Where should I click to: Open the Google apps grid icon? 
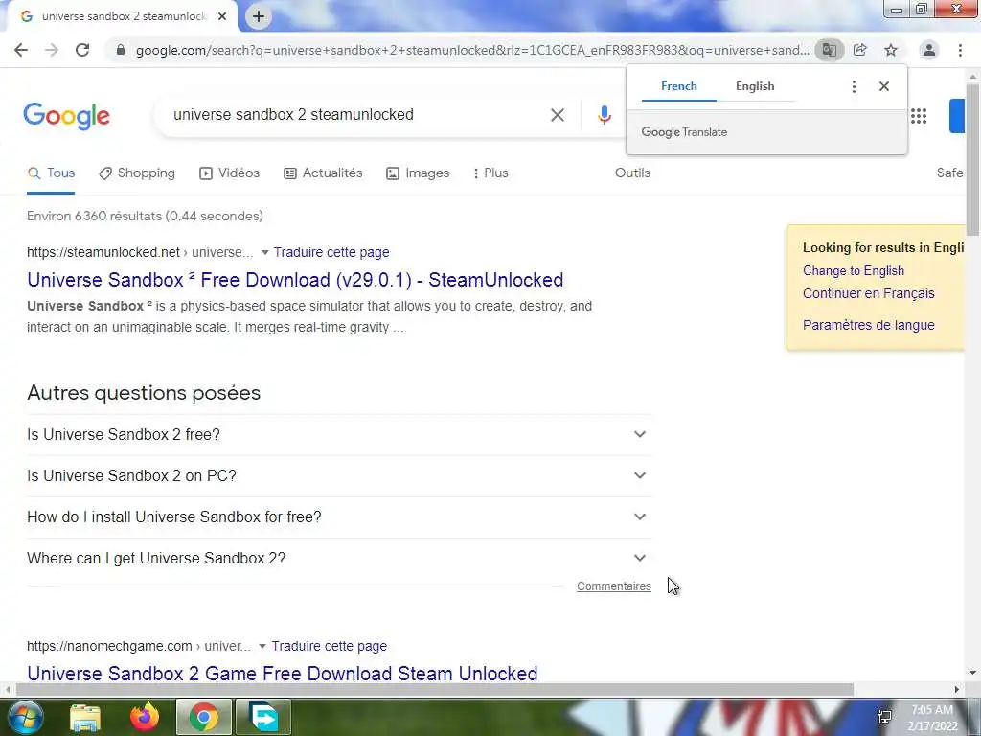tap(919, 116)
